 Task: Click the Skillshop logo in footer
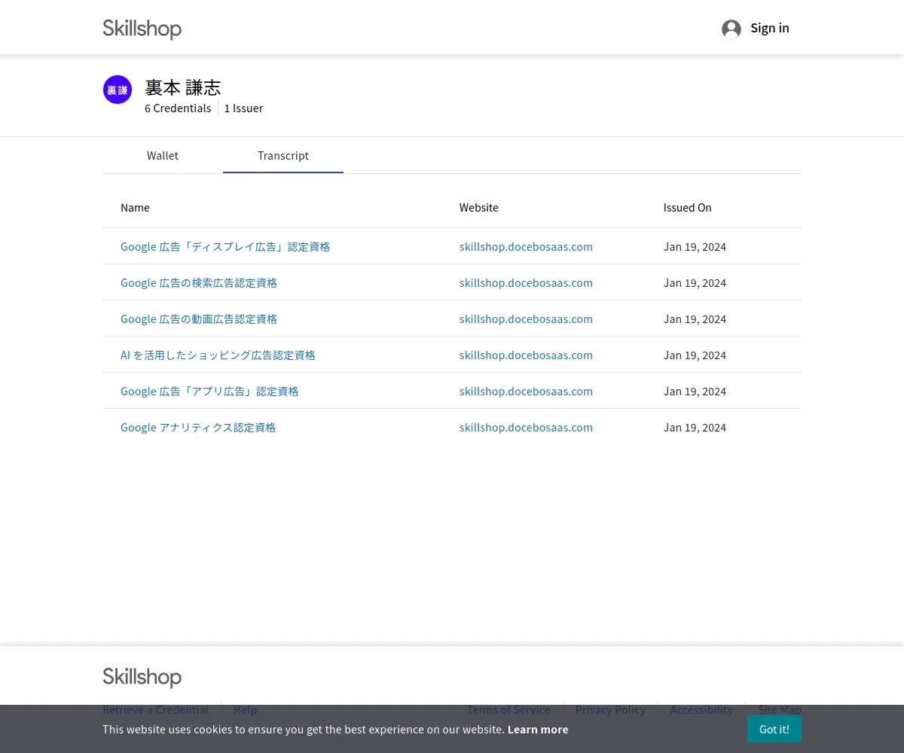[142, 677]
